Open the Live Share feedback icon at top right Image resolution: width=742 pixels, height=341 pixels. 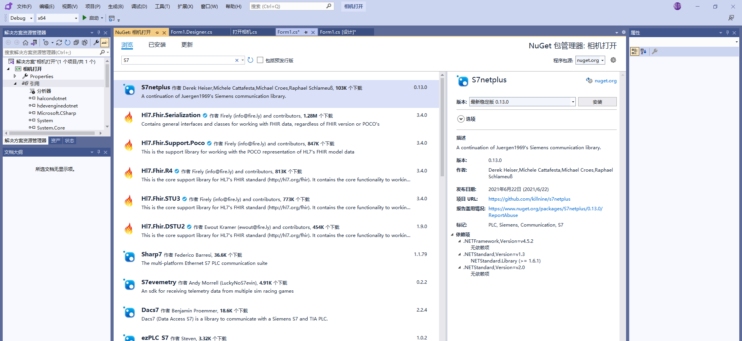coord(731,18)
